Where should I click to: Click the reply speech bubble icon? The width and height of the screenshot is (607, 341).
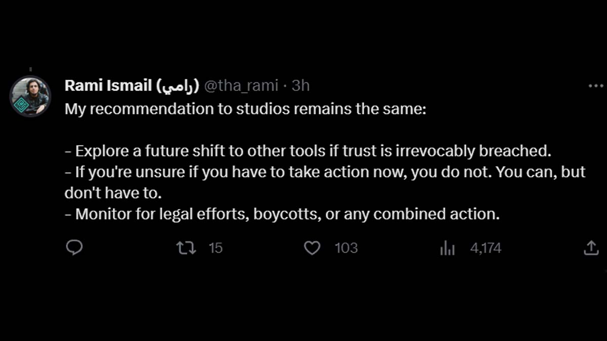[x=74, y=248]
